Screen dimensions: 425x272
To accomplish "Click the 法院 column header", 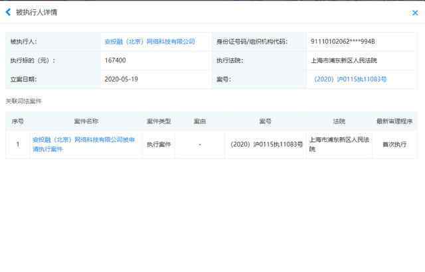I will coord(339,121).
